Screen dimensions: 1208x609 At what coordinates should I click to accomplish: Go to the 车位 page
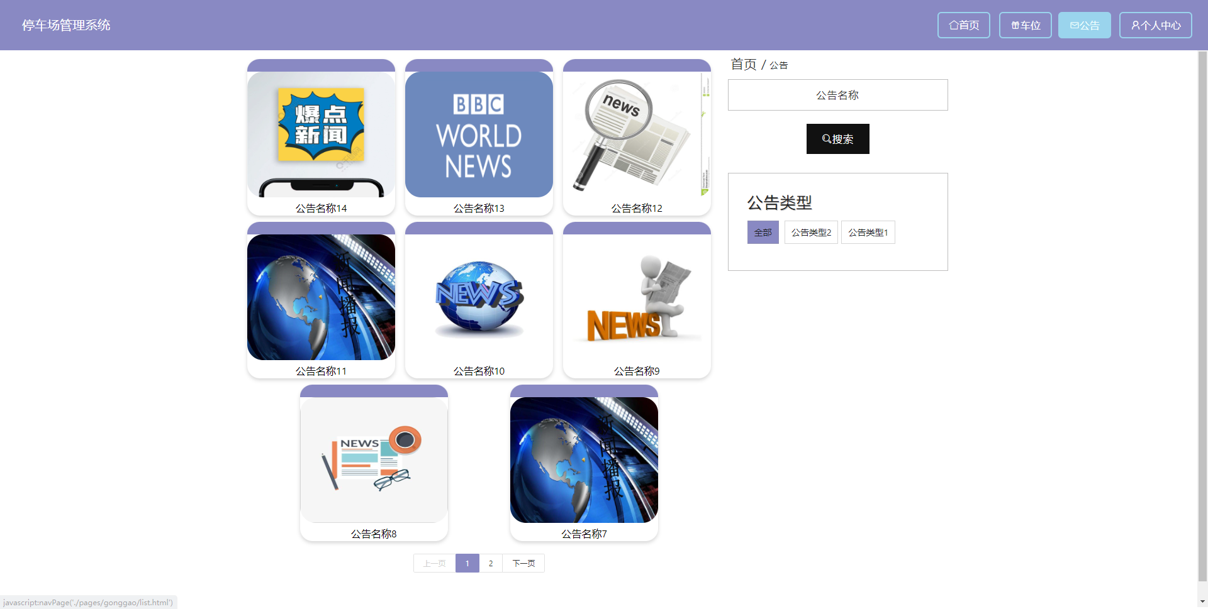1025,25
